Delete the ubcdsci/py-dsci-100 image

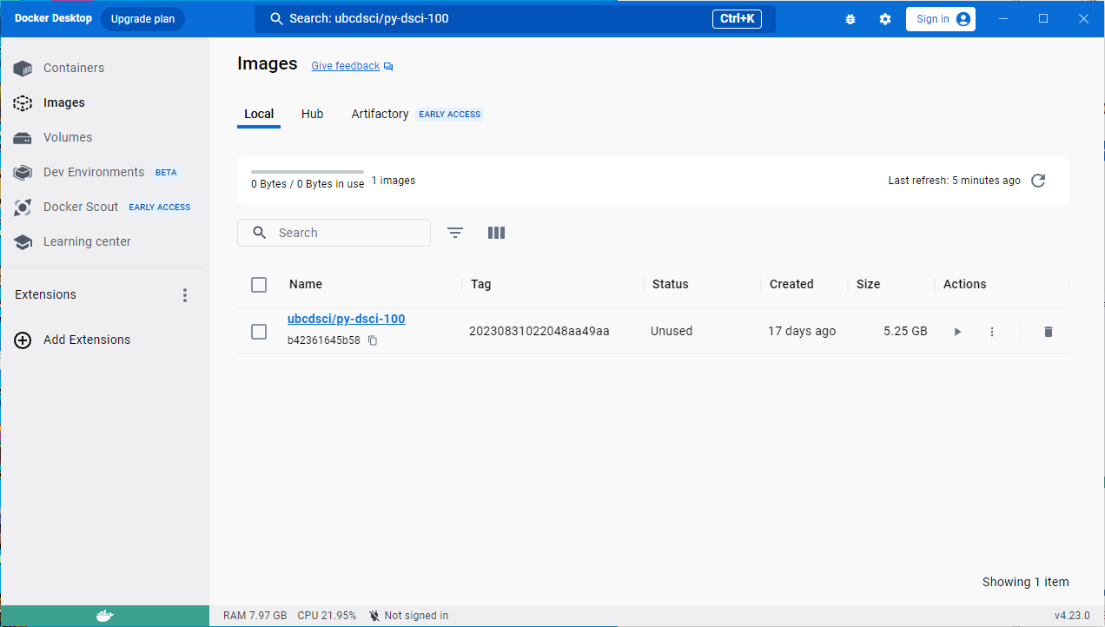(x=1049, y=332)
